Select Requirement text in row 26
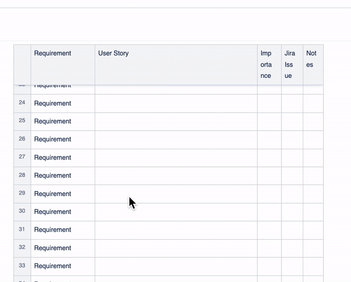Screen dimensions: 351x282 (53, 139)
